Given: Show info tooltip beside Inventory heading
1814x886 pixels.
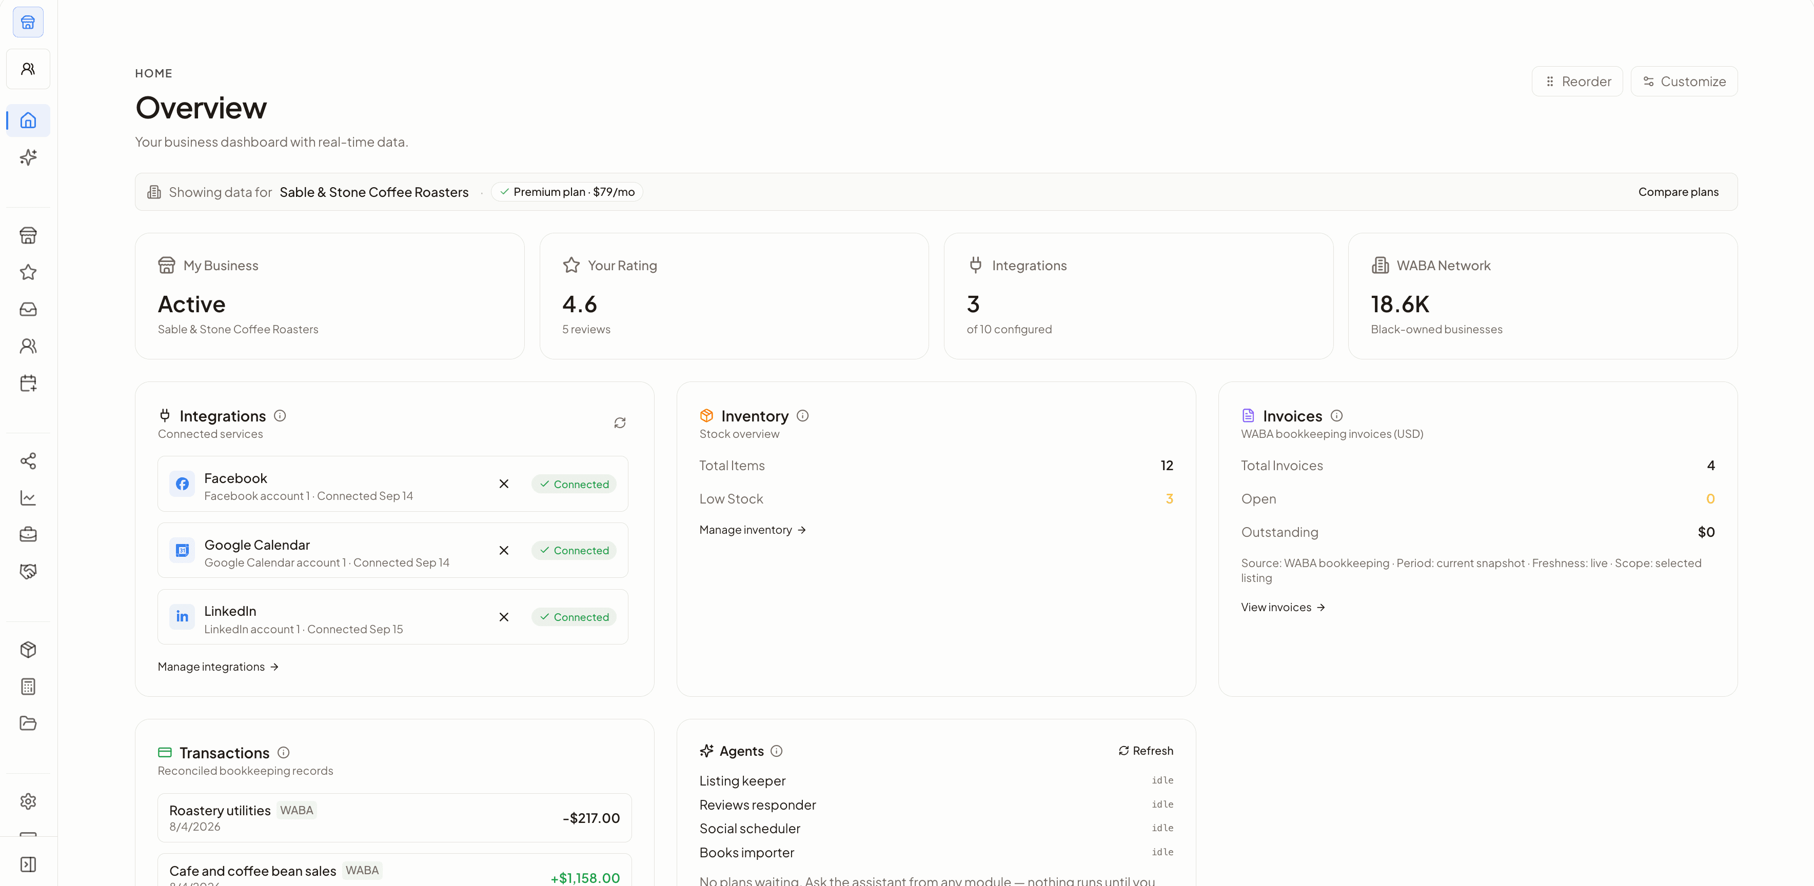Looking at the screenshot, I should coord(802,416).
